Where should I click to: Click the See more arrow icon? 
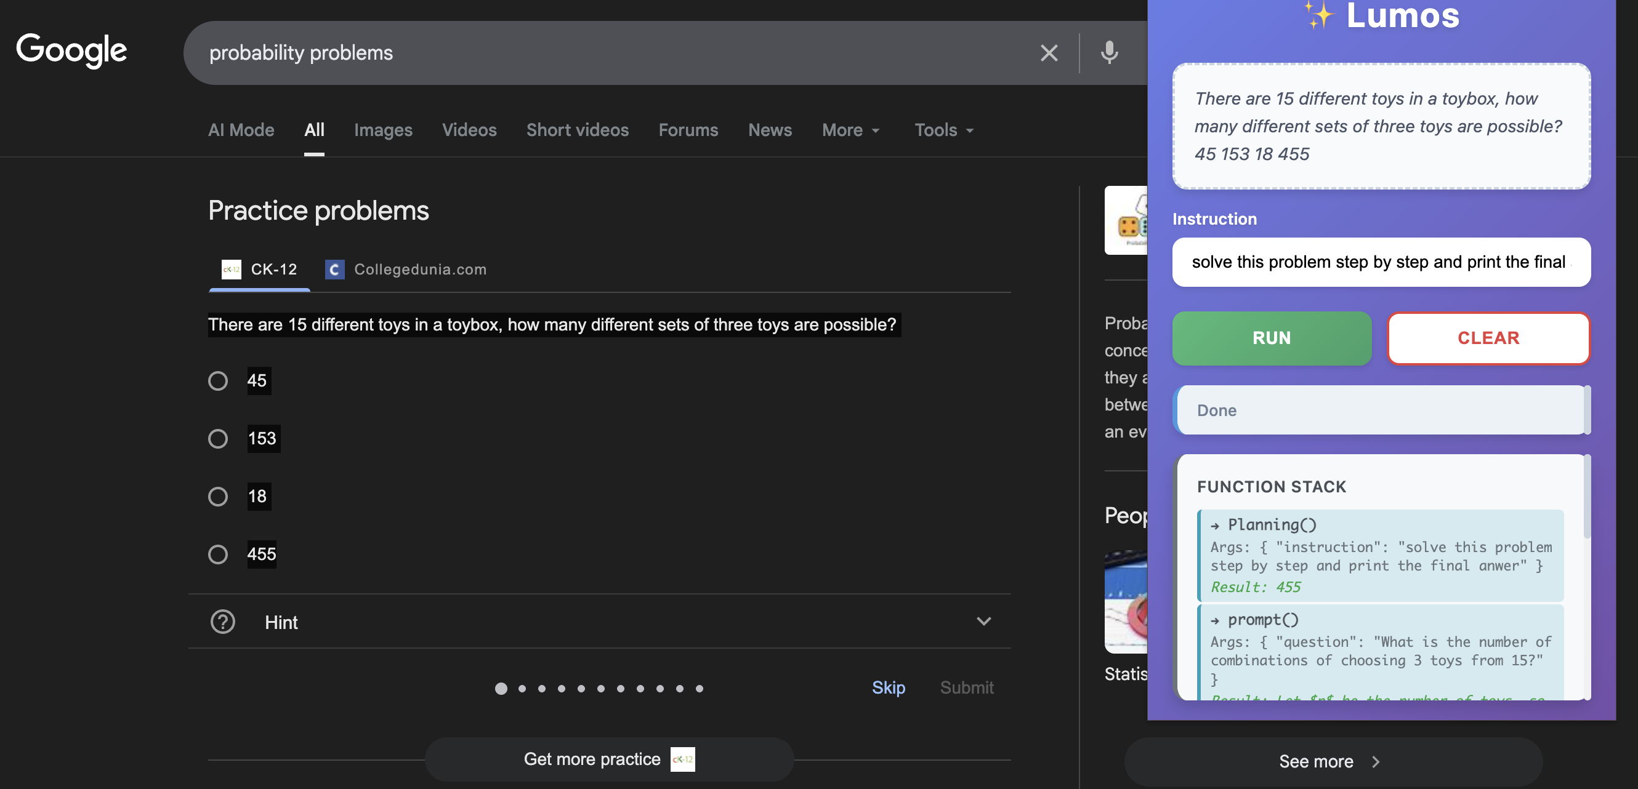pos(1376,761)
